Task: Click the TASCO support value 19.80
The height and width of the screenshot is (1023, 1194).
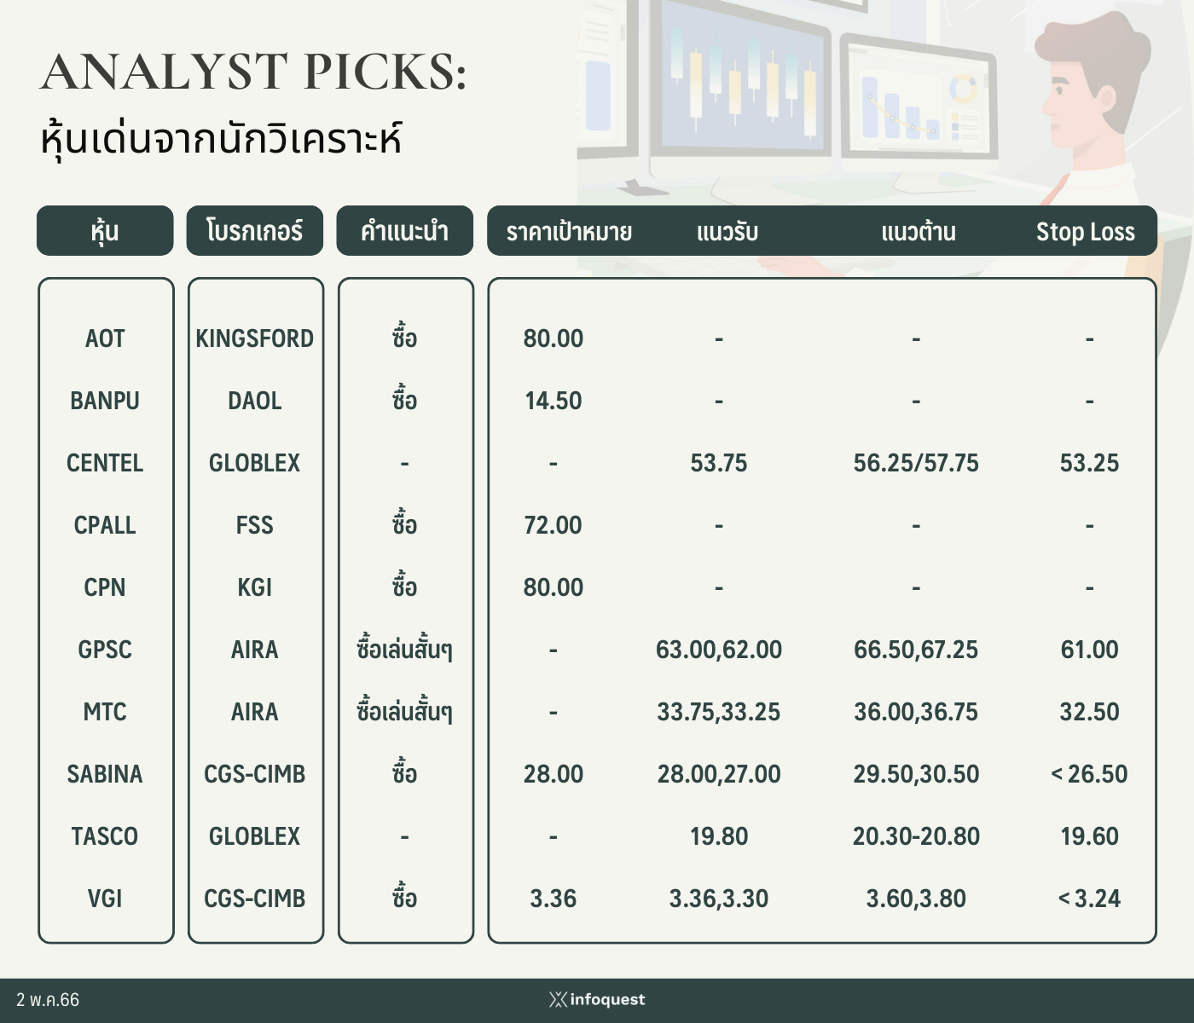Action: [719, 836]
